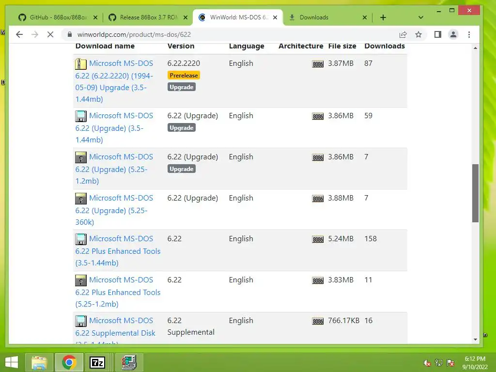Image resolution: width=496 pixels, height=372 pixels.
Task: Click the Download name column header
Action: [105, 46]
